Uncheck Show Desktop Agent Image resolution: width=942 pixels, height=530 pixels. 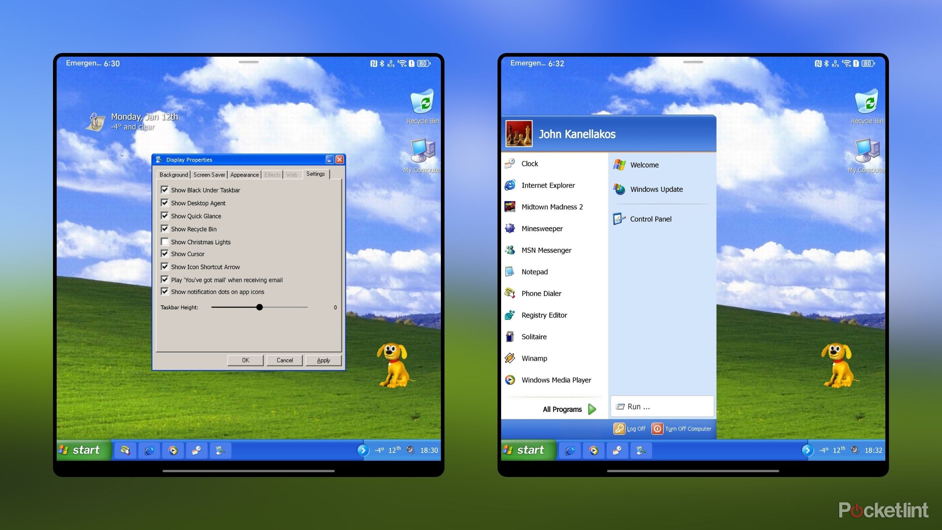[x=164, y=203]
